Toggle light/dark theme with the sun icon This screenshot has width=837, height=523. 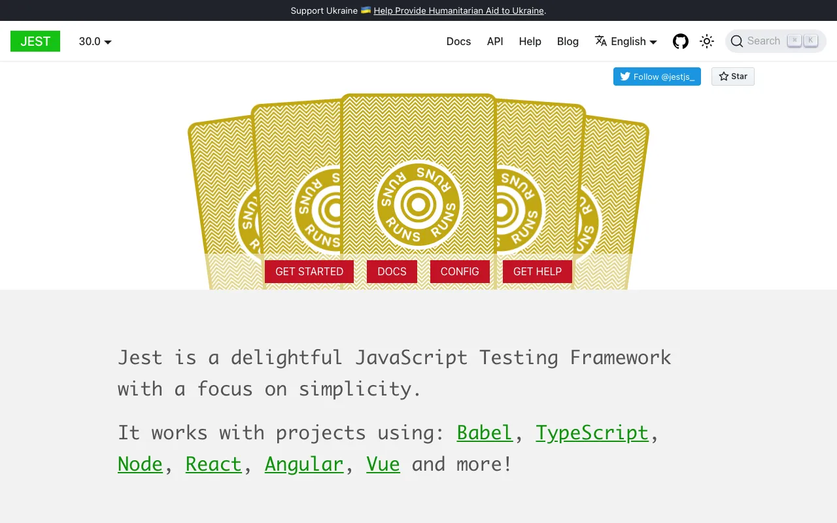click(x=707, y=41)
